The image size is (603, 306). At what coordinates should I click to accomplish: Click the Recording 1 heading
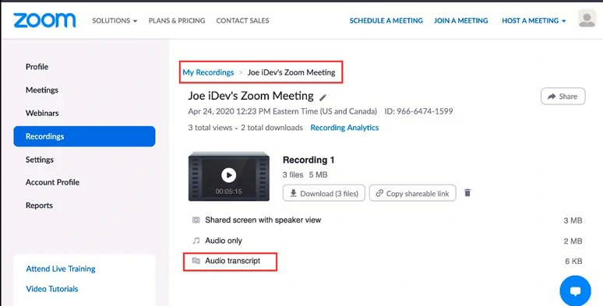pyautogui.click(x=309, y=160)
